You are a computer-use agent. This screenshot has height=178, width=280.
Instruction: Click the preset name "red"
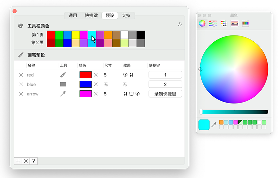(x=31, y=75)
